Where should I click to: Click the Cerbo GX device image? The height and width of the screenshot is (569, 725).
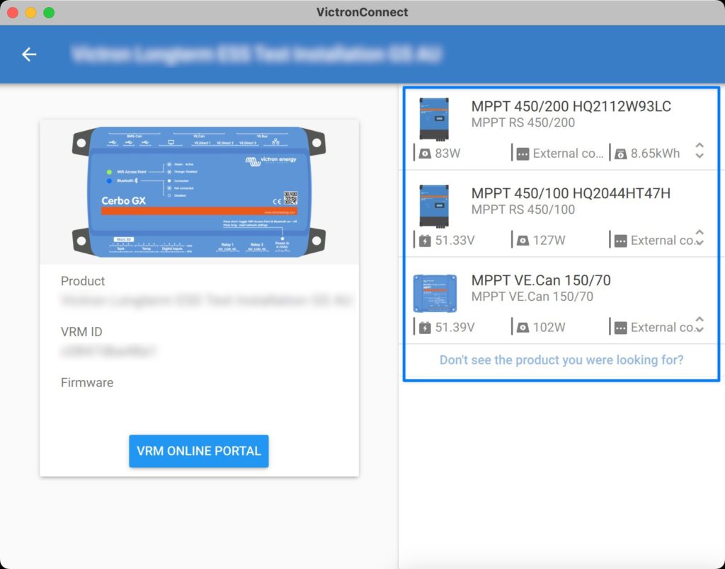pos(199,191)
